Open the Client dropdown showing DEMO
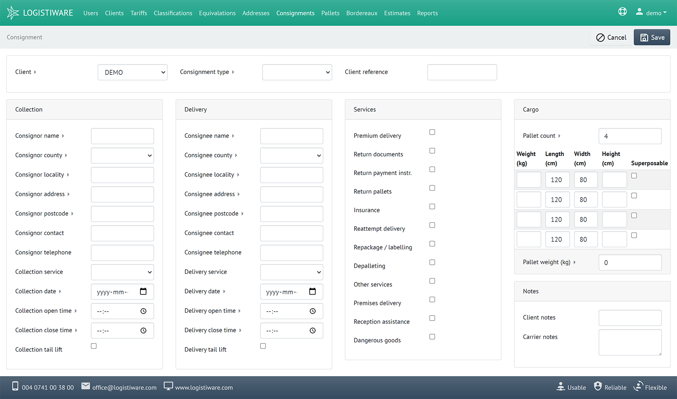 [x=132, y=72]
